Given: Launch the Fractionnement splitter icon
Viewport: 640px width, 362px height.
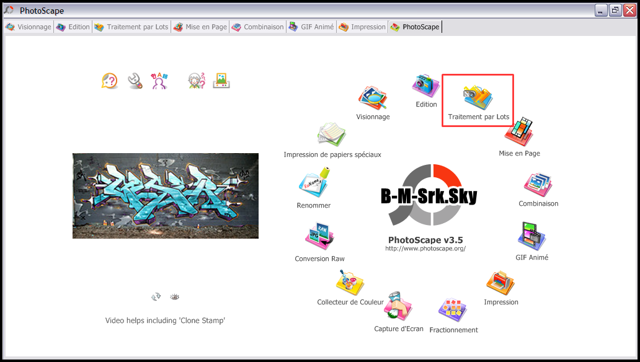Looking at the screenshot, I should coord(453,310).
